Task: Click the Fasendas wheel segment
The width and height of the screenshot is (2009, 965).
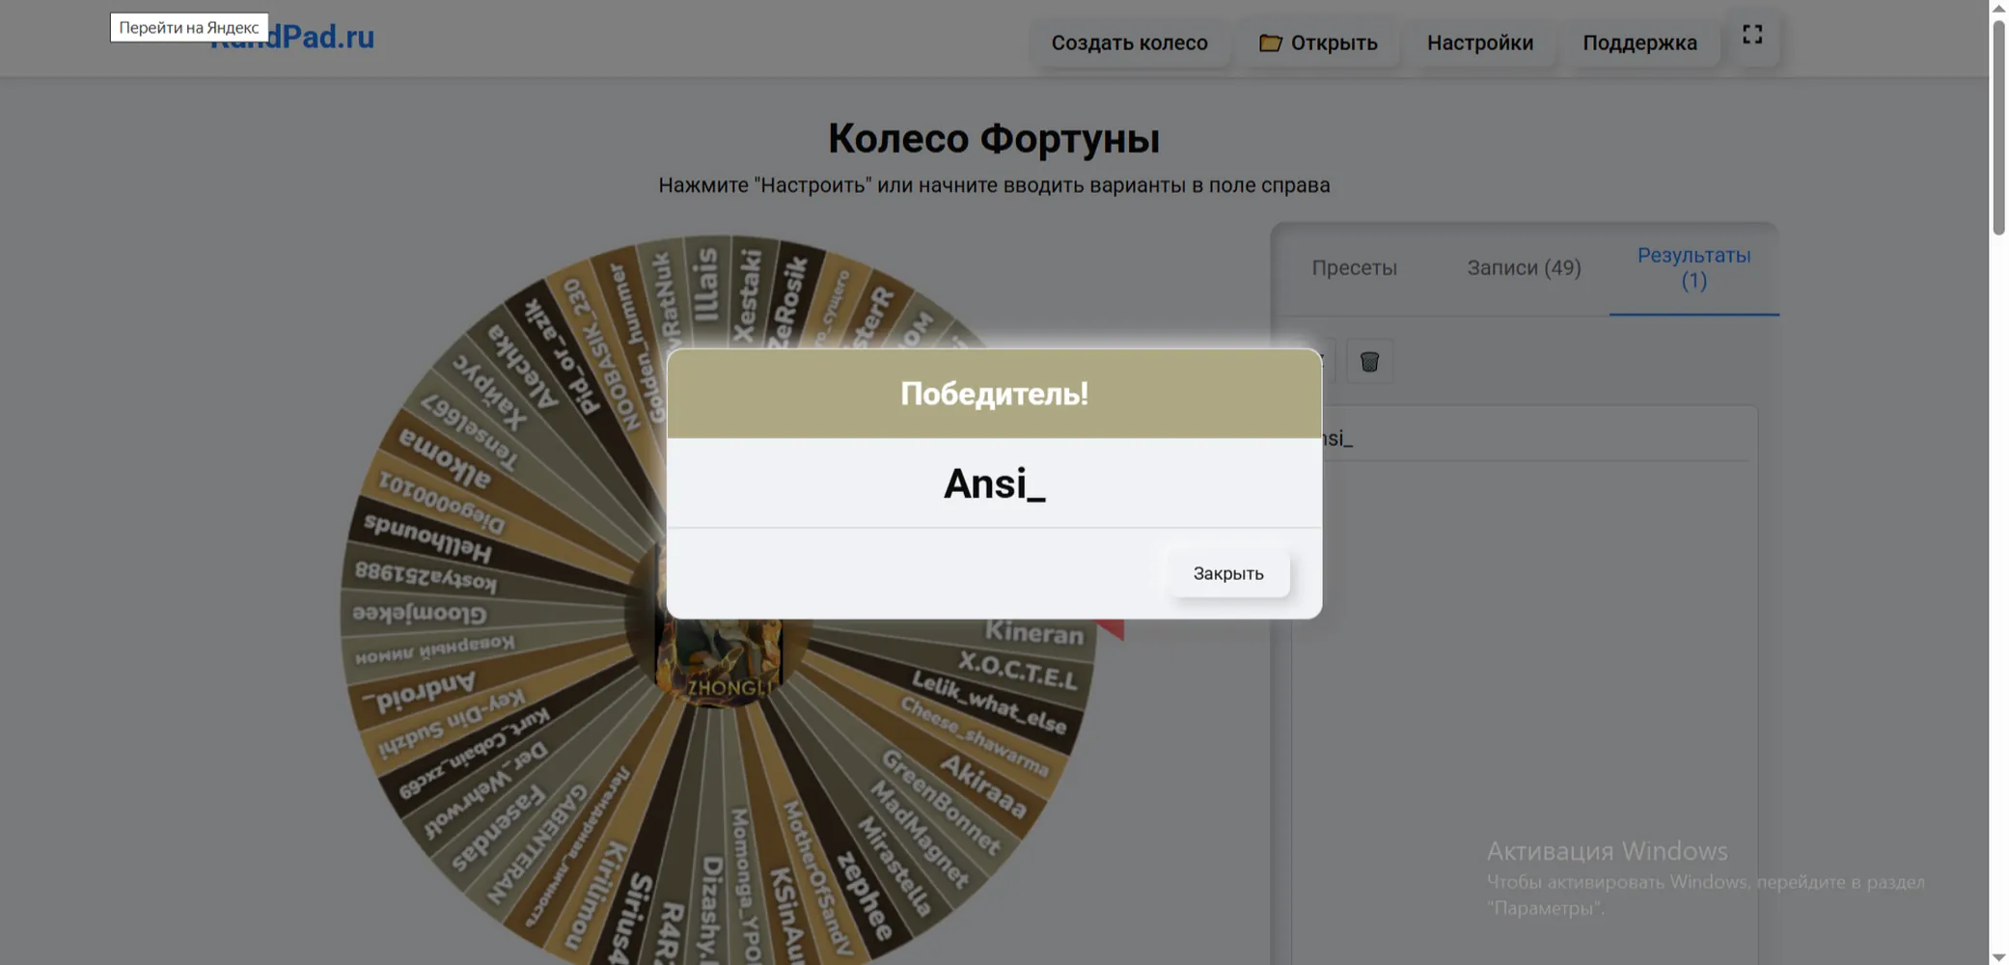Action: (x=498, y=828)
